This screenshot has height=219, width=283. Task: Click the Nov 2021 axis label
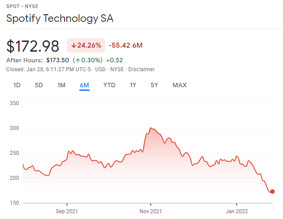click(x=152, y=211)
